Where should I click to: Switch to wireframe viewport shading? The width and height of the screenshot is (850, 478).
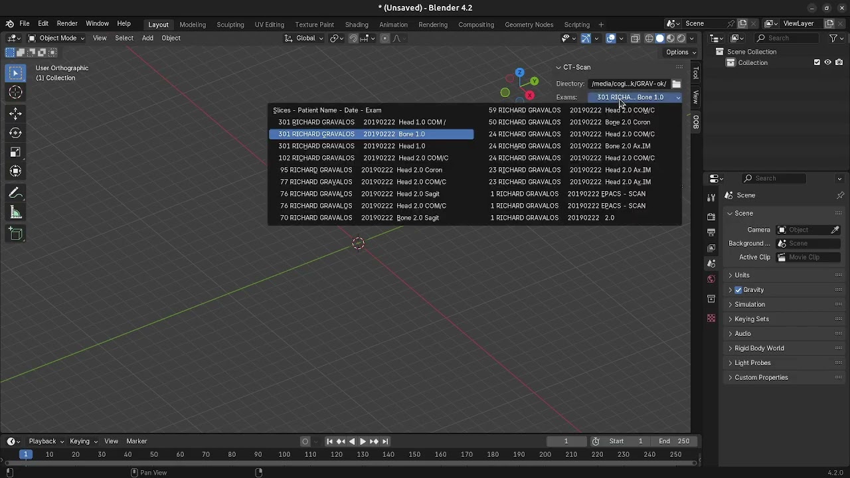649,38
